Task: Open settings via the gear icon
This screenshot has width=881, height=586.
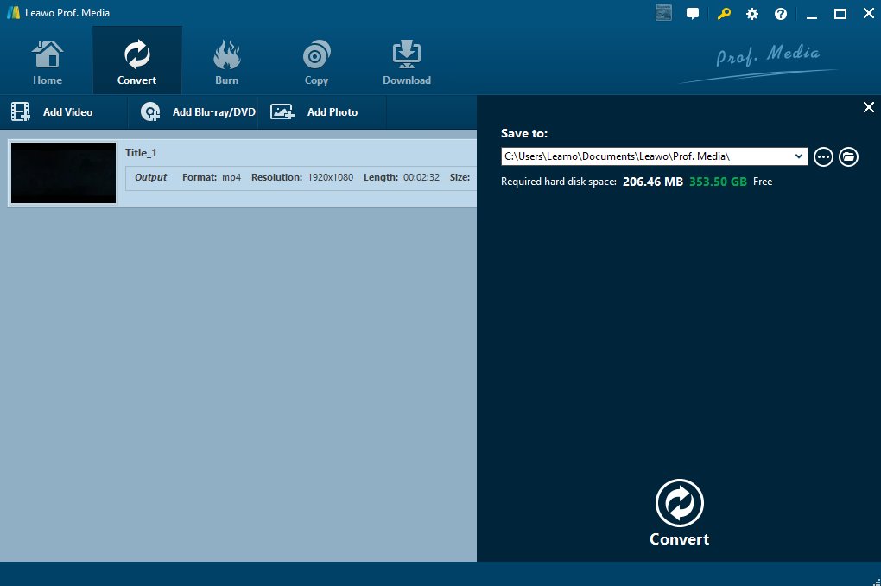Action: [x=752, y=14]
